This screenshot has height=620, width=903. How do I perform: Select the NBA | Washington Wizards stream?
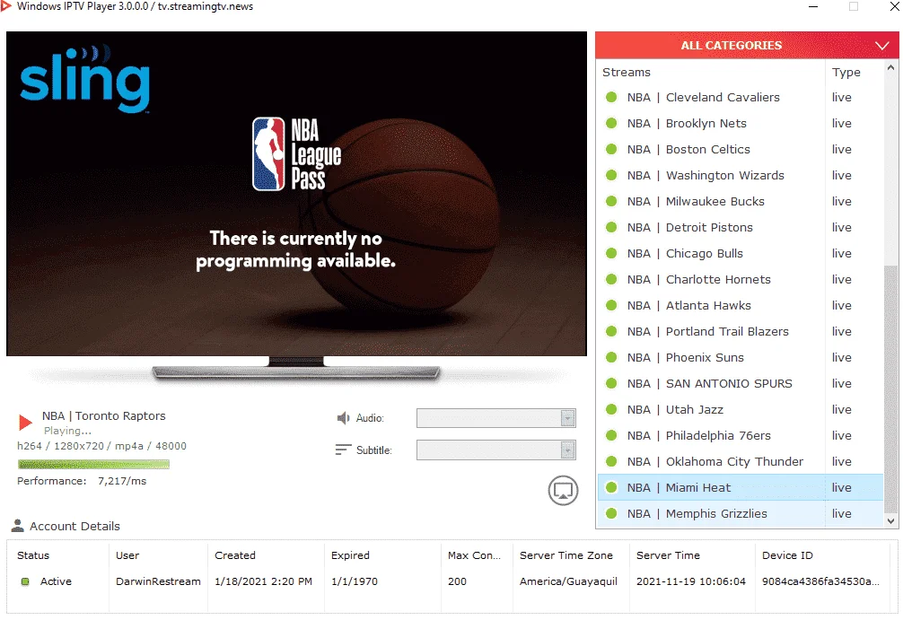click(x=740, y=175)
